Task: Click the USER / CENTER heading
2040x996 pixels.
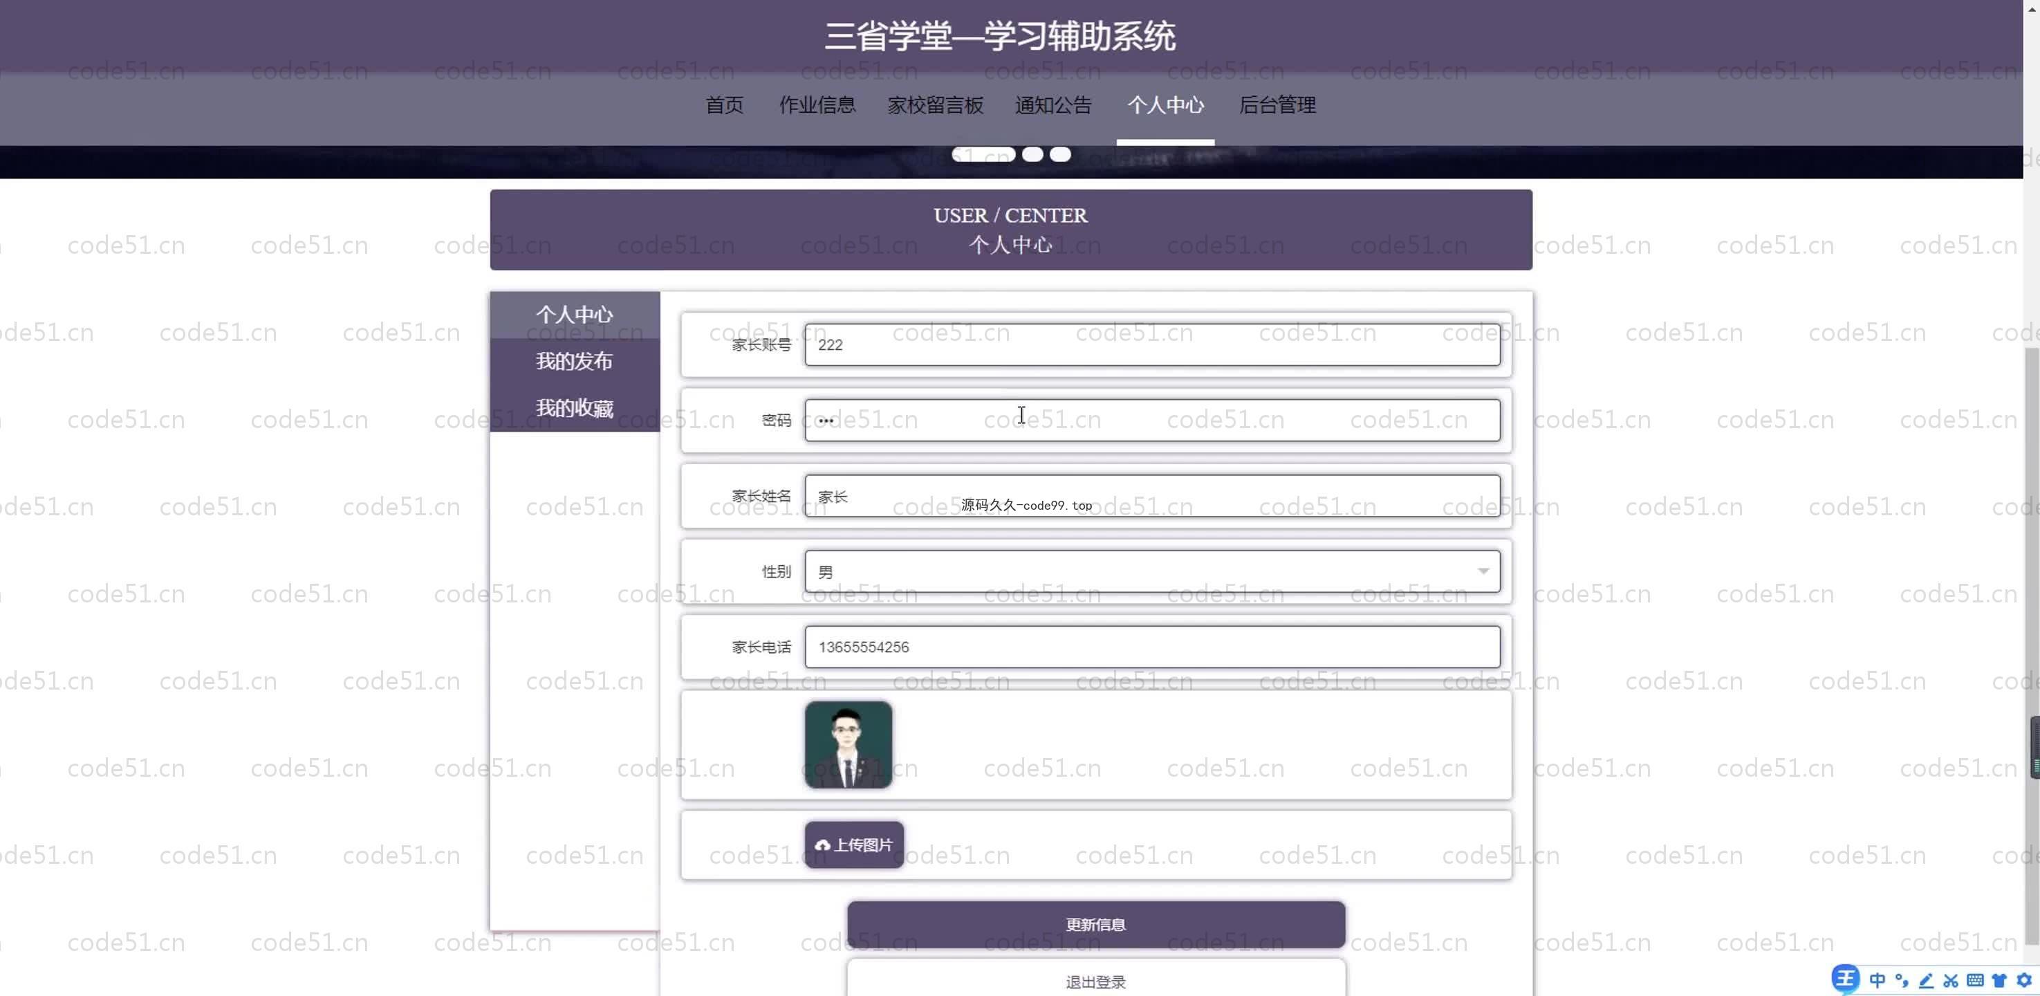Action: tap(1010, 216)
